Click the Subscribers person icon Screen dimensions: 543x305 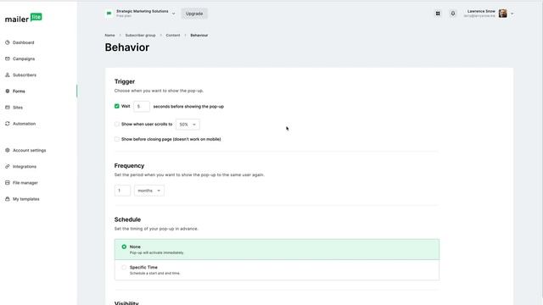8,75
